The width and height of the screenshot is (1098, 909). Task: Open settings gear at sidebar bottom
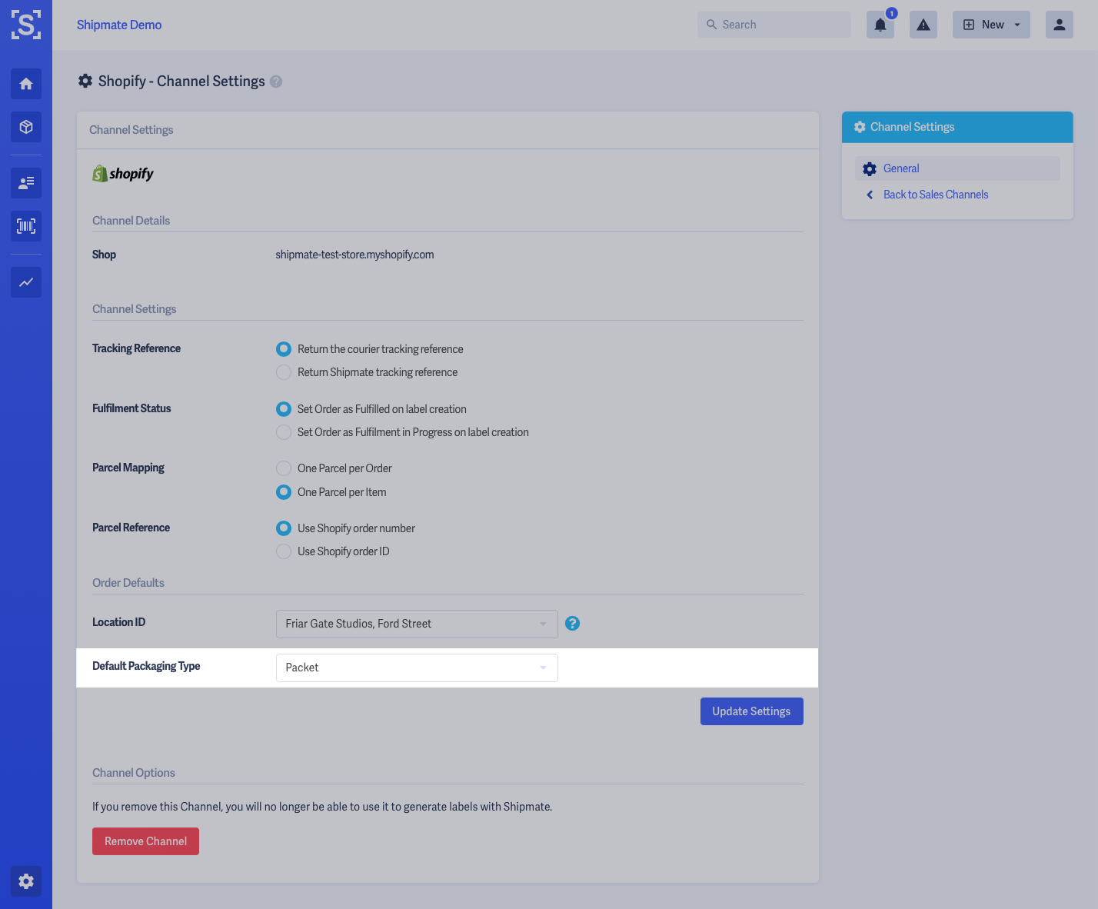click(26, 881)
